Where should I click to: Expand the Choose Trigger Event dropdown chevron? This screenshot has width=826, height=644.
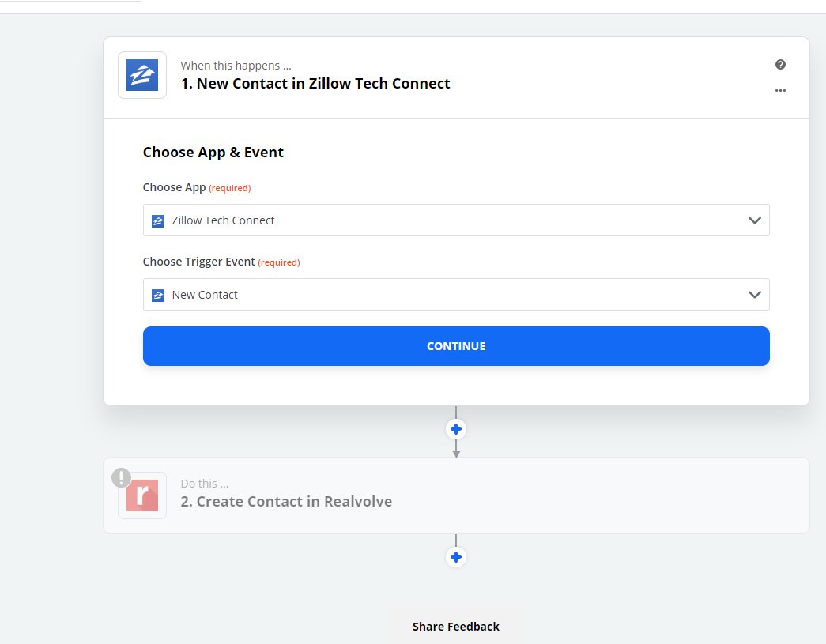pyautogui.click(x=754, y=295)
